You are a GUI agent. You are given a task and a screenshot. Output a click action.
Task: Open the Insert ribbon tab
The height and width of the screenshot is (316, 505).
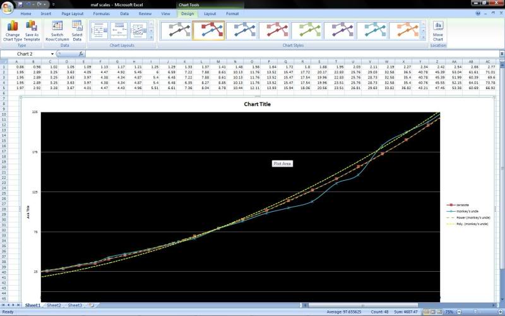[45, 13]
